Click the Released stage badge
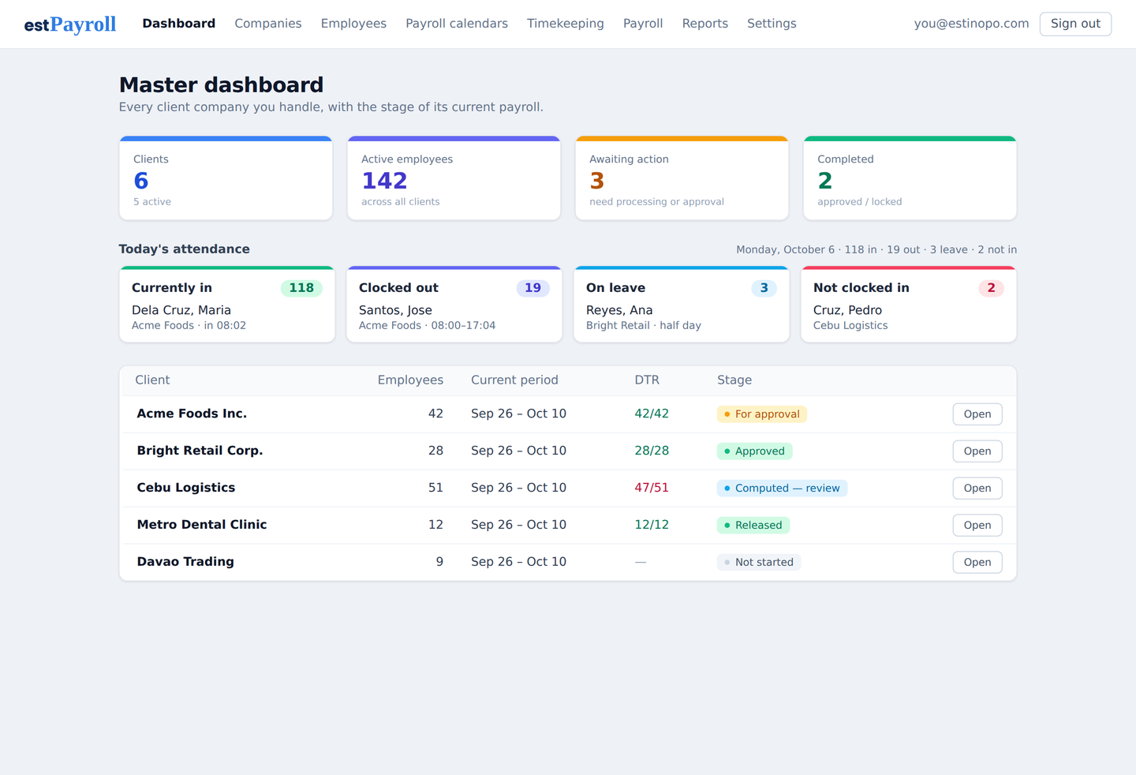The height and width of the screenshot is (775, 1136). (x=753, y=526)
